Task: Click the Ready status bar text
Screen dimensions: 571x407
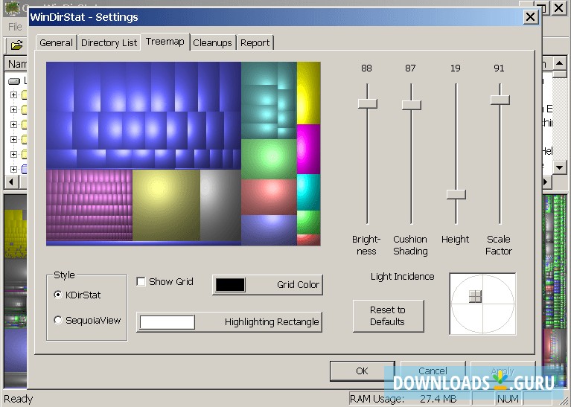Action: click(x=18, y=399)
